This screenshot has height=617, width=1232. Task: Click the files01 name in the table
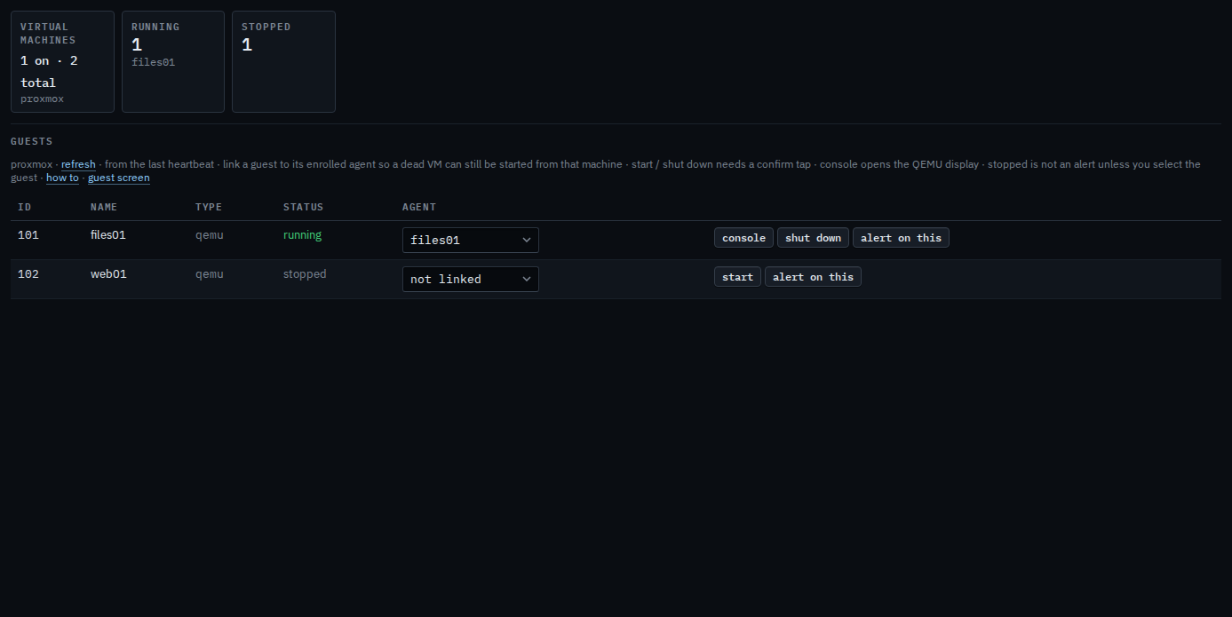[x=108, y=235]
